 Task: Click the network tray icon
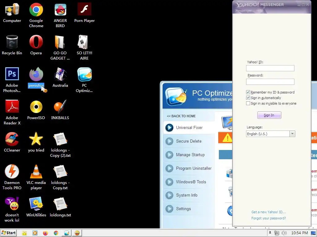(276, 233)
